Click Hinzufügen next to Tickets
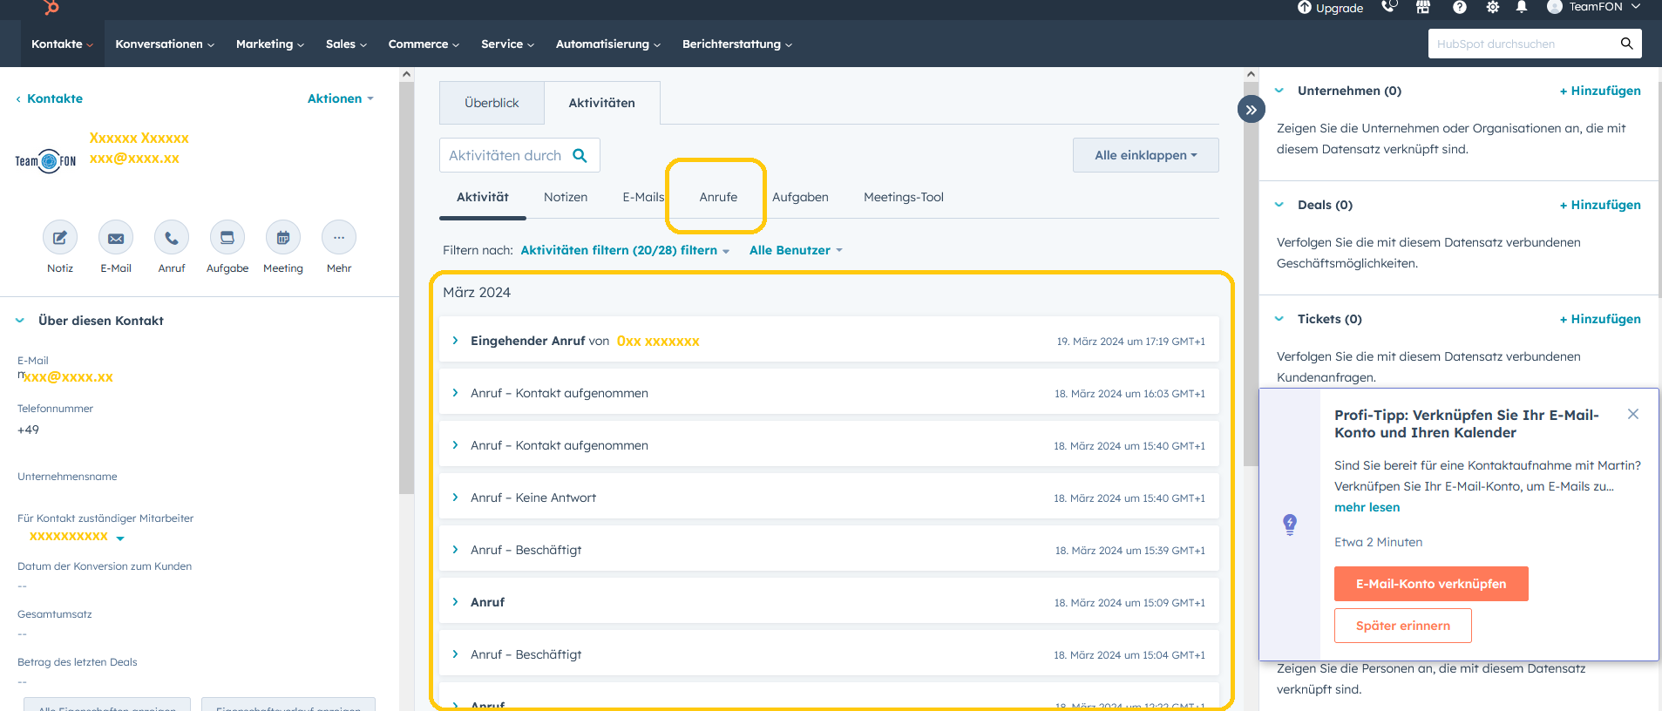The height and width of the screenshot is (711, 1662). 1600,319
